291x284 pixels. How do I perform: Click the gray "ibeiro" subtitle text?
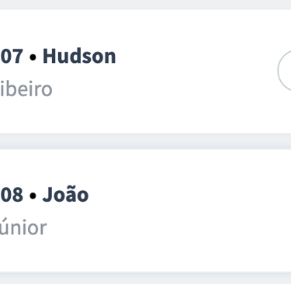[x=26, y=88]
